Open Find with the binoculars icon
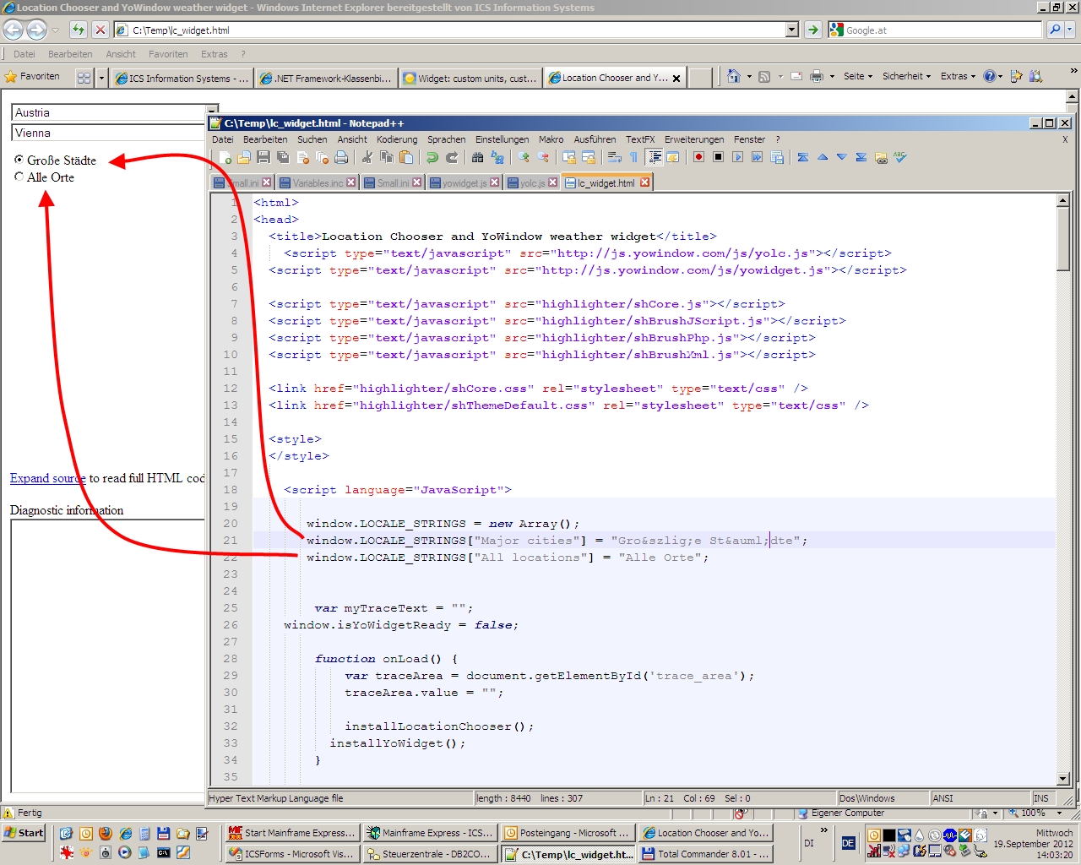Viewport: 1081px width, 865px height. (477, 158)
